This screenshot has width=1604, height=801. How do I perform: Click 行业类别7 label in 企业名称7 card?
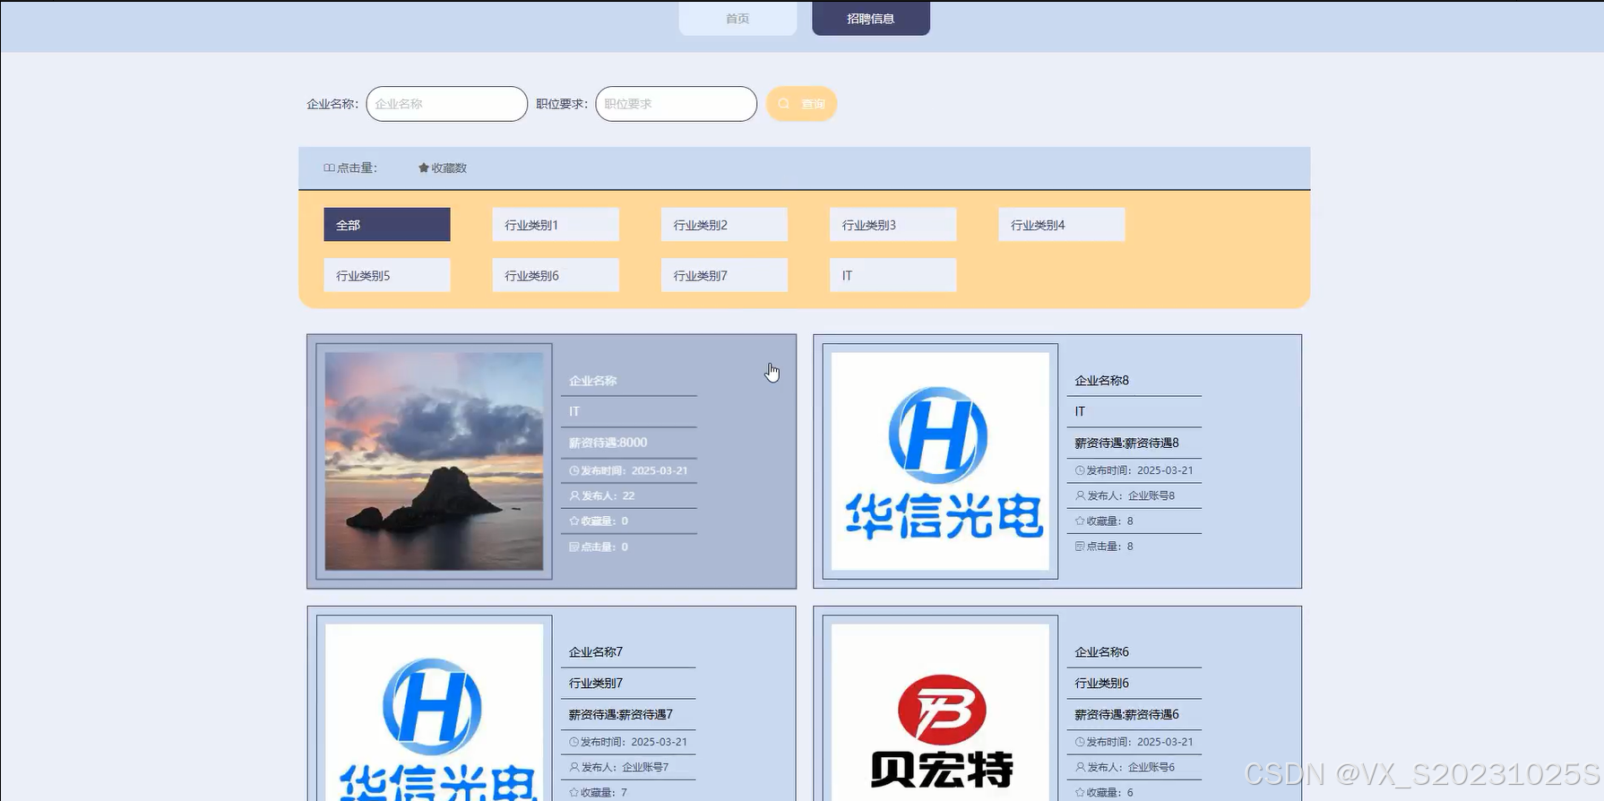(596, 683)
